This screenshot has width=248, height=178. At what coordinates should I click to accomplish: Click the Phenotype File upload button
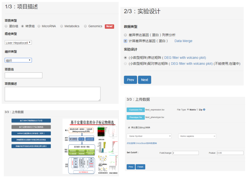136,117
